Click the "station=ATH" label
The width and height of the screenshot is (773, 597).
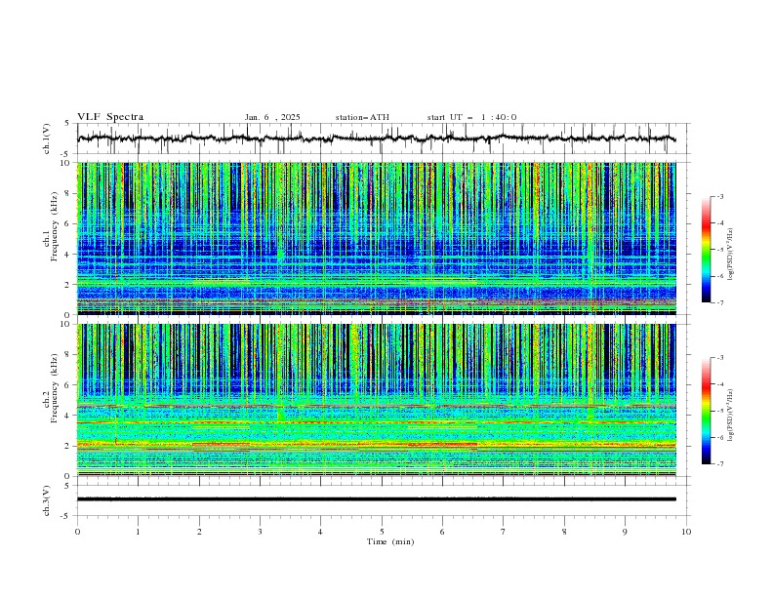362,117
